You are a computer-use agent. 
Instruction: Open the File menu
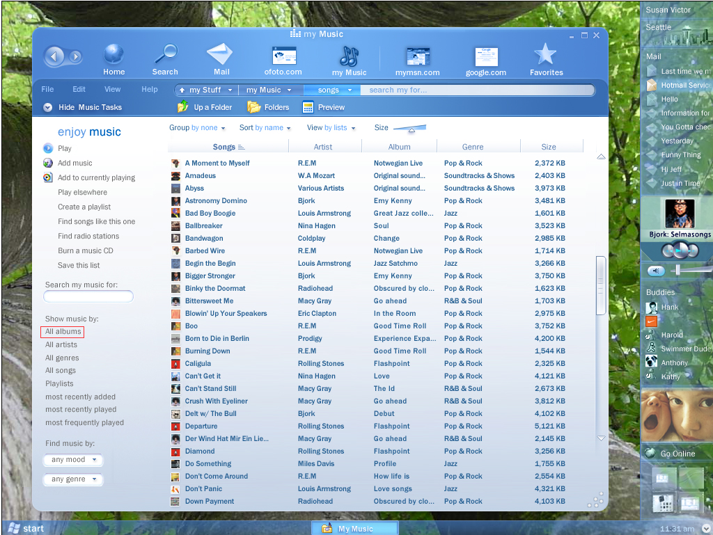coord(47,89)
